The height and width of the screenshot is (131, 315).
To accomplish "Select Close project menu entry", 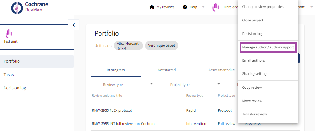I will (252, 20).
